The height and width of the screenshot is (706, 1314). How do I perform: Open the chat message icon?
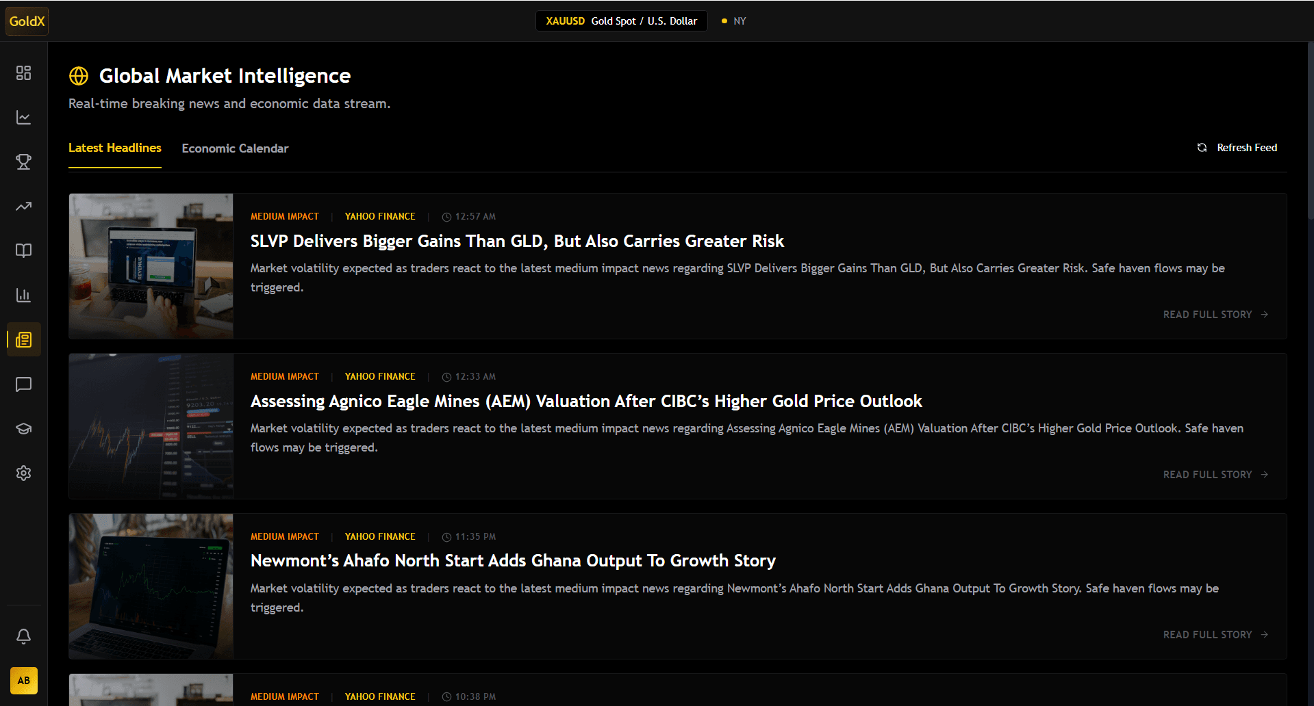pyautogui.click(x=23, y=384)
